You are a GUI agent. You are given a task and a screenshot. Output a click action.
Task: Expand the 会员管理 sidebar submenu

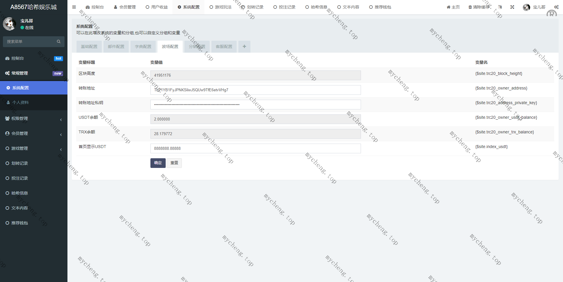click(34, 133)
